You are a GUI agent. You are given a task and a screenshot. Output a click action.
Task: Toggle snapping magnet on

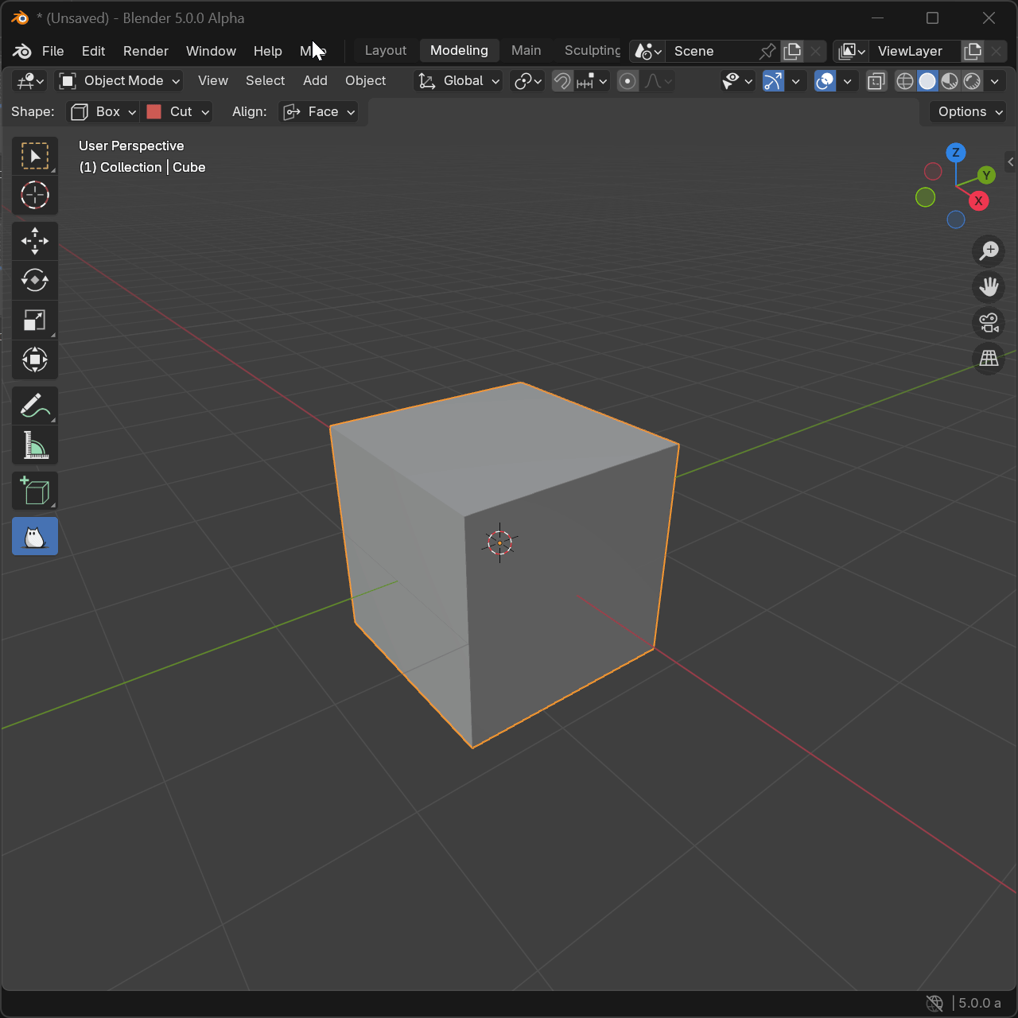(x=562, y=81)
